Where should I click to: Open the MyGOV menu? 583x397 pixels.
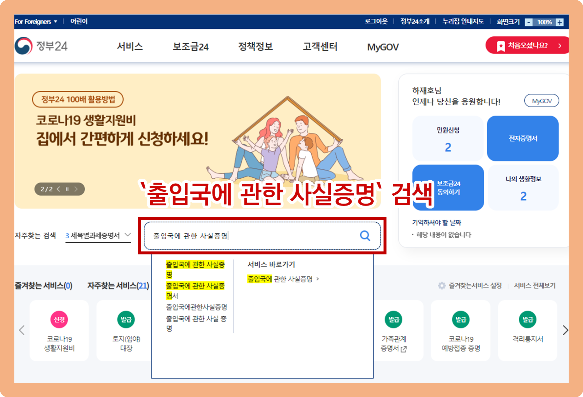pyautogui.click(x=383, y=47)
